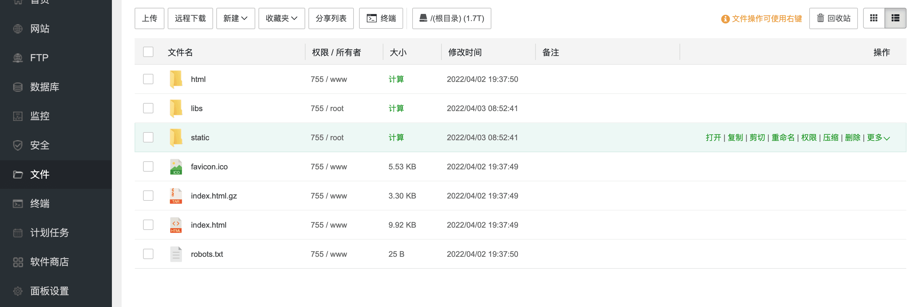
Task: Click the favicon.ico image file icon
Action: (x=176, y=167)
